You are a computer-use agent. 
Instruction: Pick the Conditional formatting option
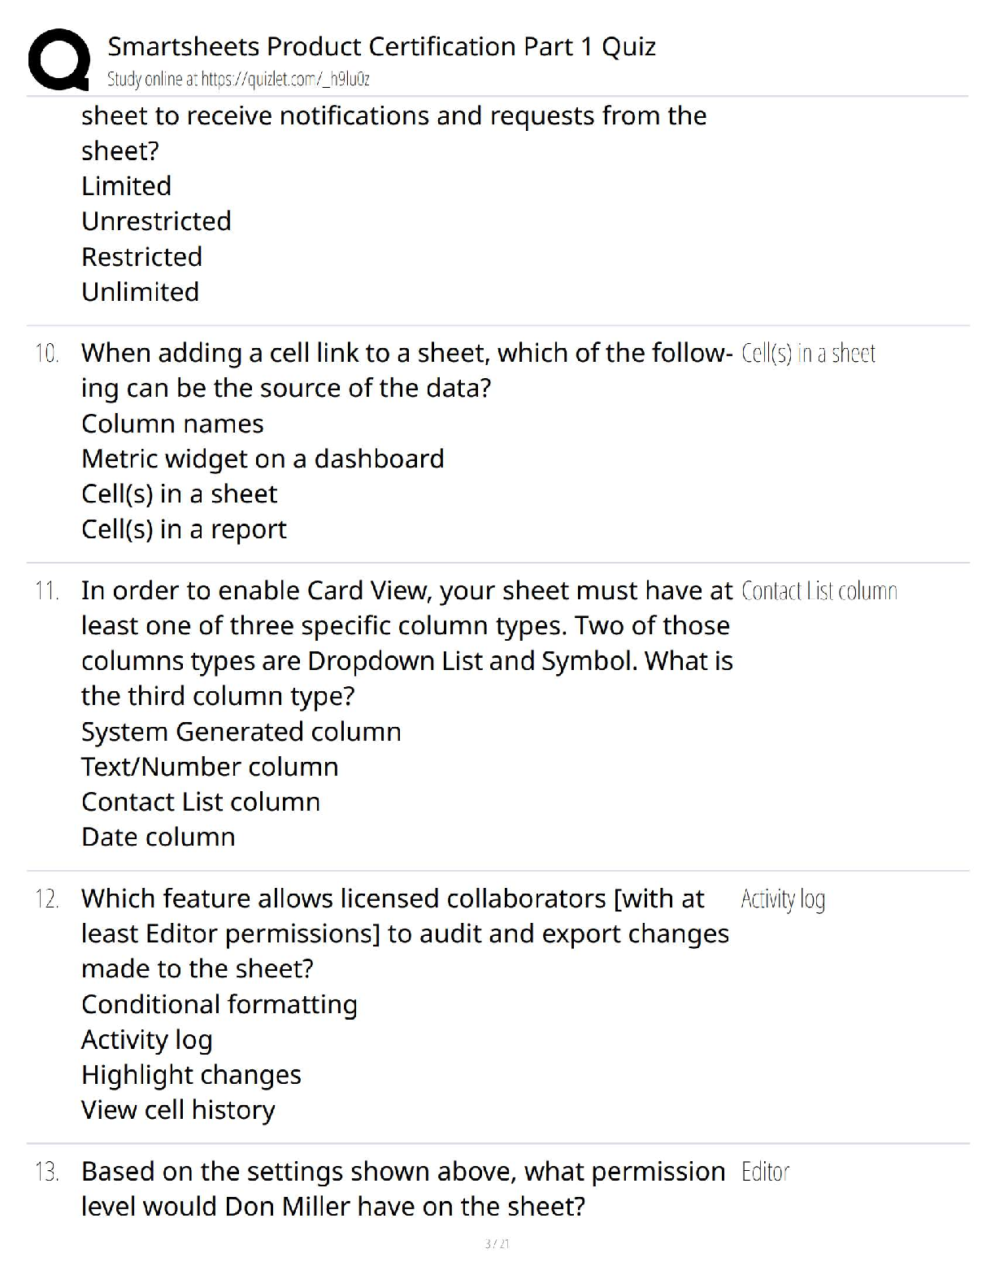(219, 1004)
